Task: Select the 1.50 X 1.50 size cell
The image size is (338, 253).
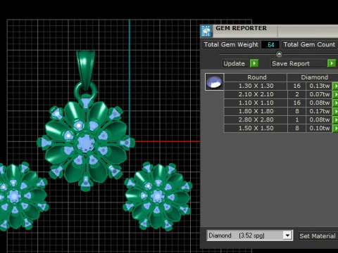Action: [256, 128]
